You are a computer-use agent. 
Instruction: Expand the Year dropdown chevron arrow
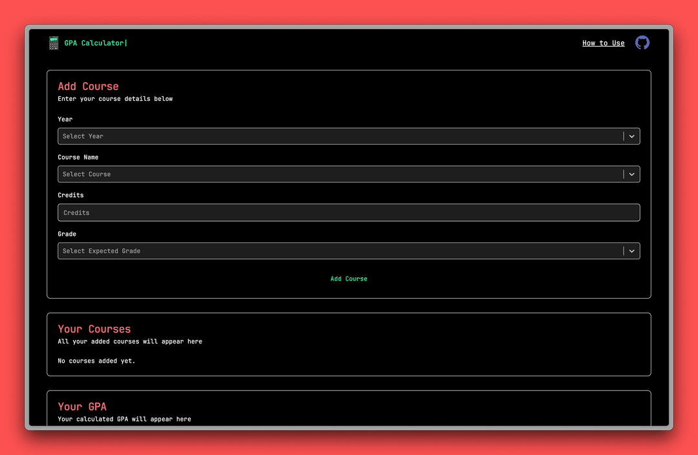point(631,136)
